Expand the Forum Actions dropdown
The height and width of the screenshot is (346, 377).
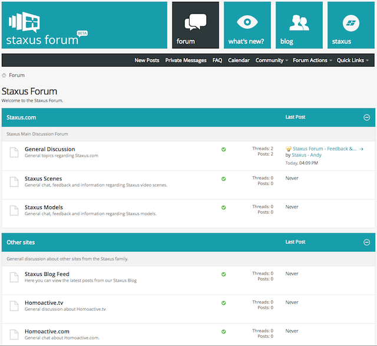(312, 60)
